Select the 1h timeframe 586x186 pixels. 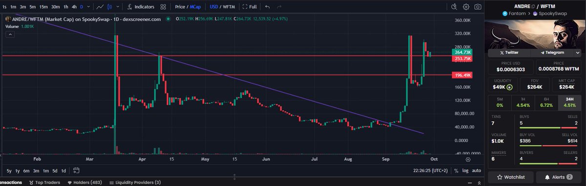(x=66, y=7)
